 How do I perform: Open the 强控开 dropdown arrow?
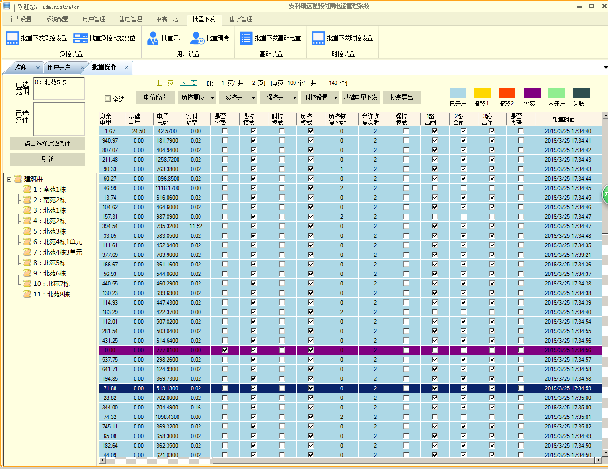pyautogui.click(x=294, y=98)
